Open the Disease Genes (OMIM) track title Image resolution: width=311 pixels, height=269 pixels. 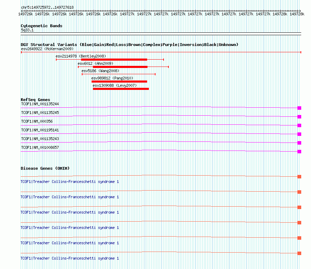(45, 168)
